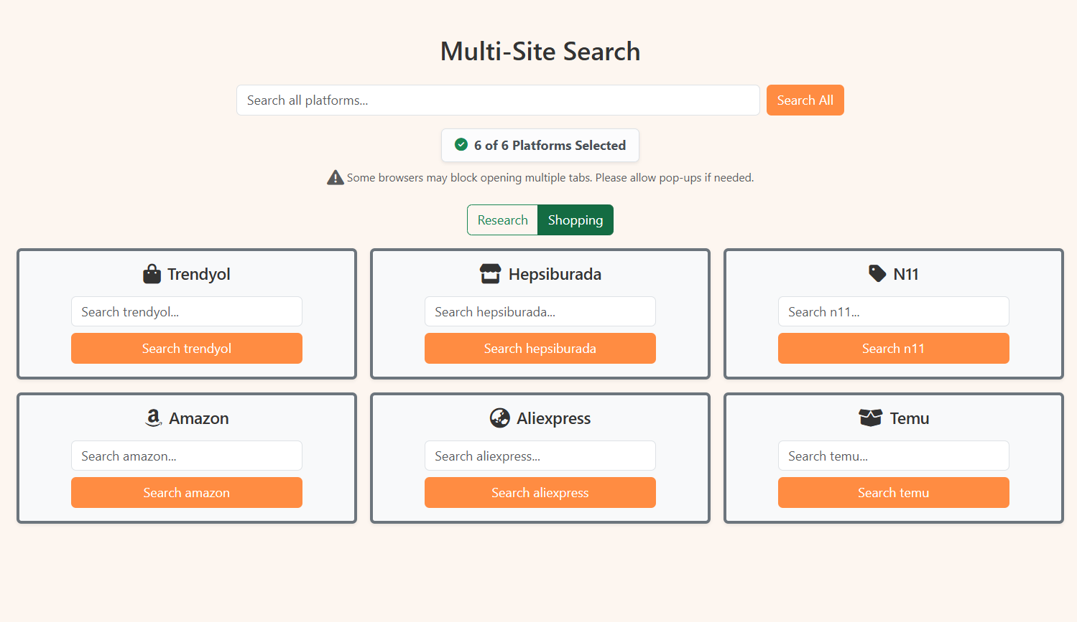Screen dimensions: 1077x622
Task: Click the Amazon logo icon
Action: 153,418
